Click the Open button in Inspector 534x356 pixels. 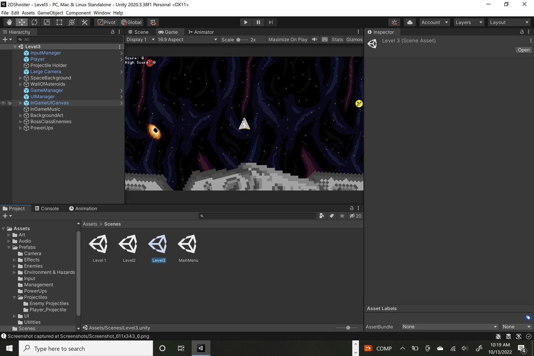tap(524, 50)
